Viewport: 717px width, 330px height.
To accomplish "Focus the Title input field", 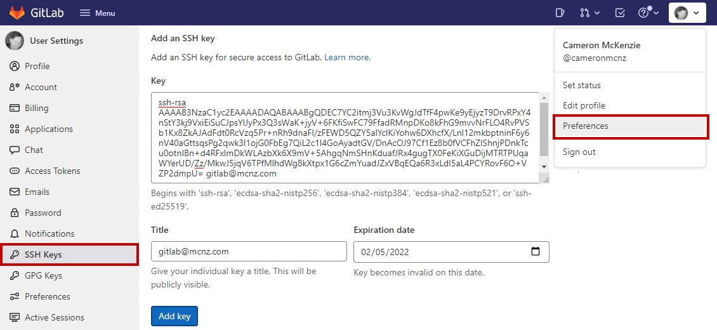I will click(x=249, y=252).
